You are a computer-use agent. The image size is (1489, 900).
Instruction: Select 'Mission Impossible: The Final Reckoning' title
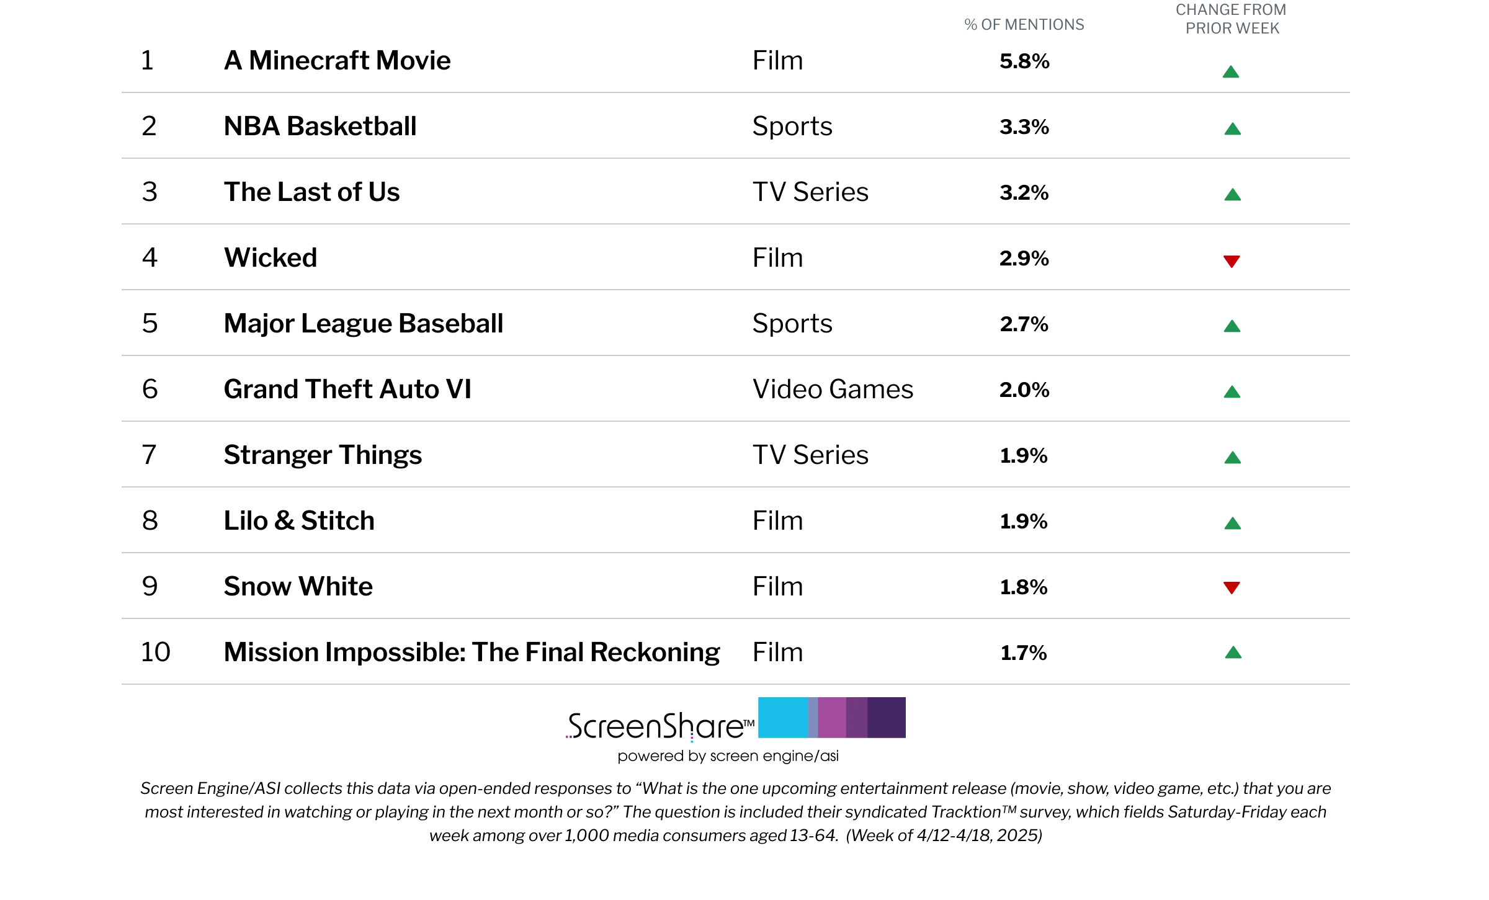472,652
